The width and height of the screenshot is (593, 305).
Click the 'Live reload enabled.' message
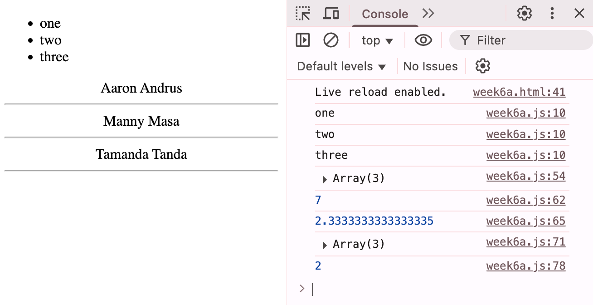click(x=381, y=92)
